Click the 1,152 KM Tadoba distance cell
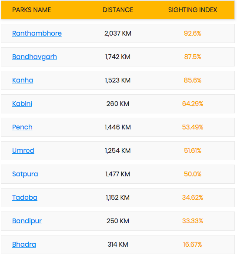This screenshot has height=258, width=237. [x=118, y=198]
